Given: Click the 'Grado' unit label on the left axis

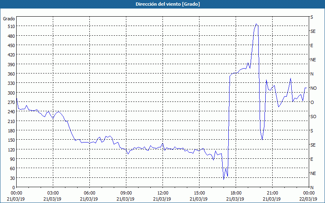Looking at the screenshot, I should point(9,19).
